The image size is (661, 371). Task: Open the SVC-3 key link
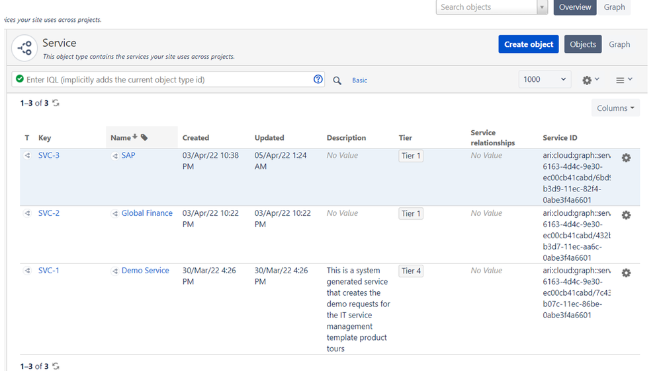pos(49,155)
